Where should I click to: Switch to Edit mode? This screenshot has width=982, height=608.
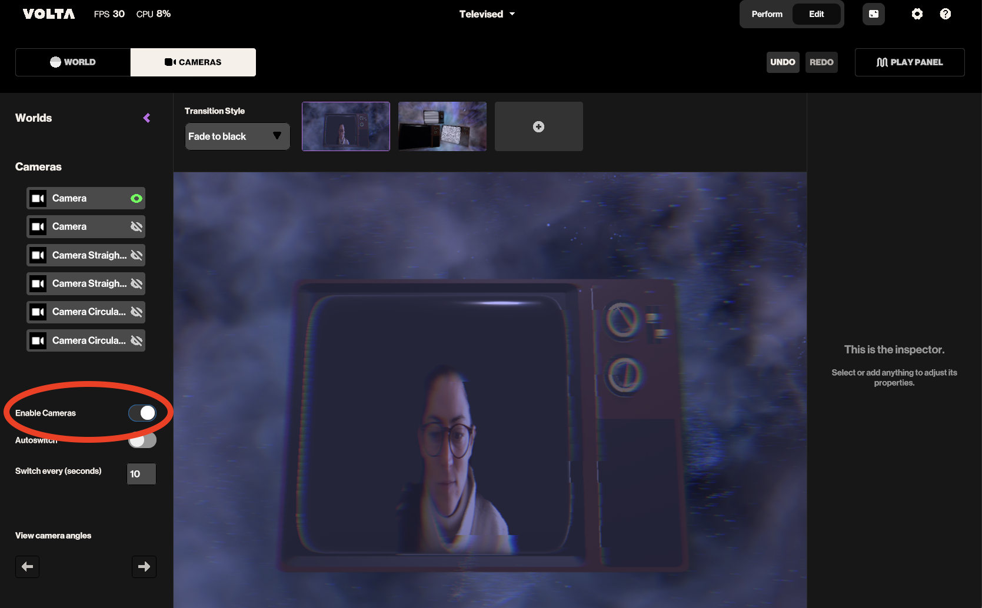pyautogui.click(x=817, y=14)
